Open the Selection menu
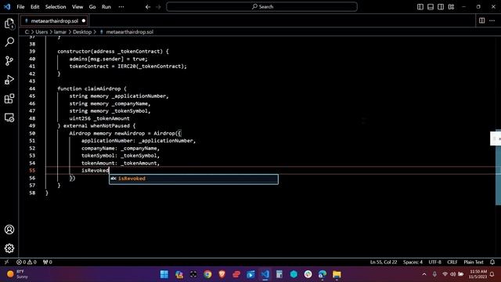The height and width of the screenshot is (282, 501). (x=56, y=7)
